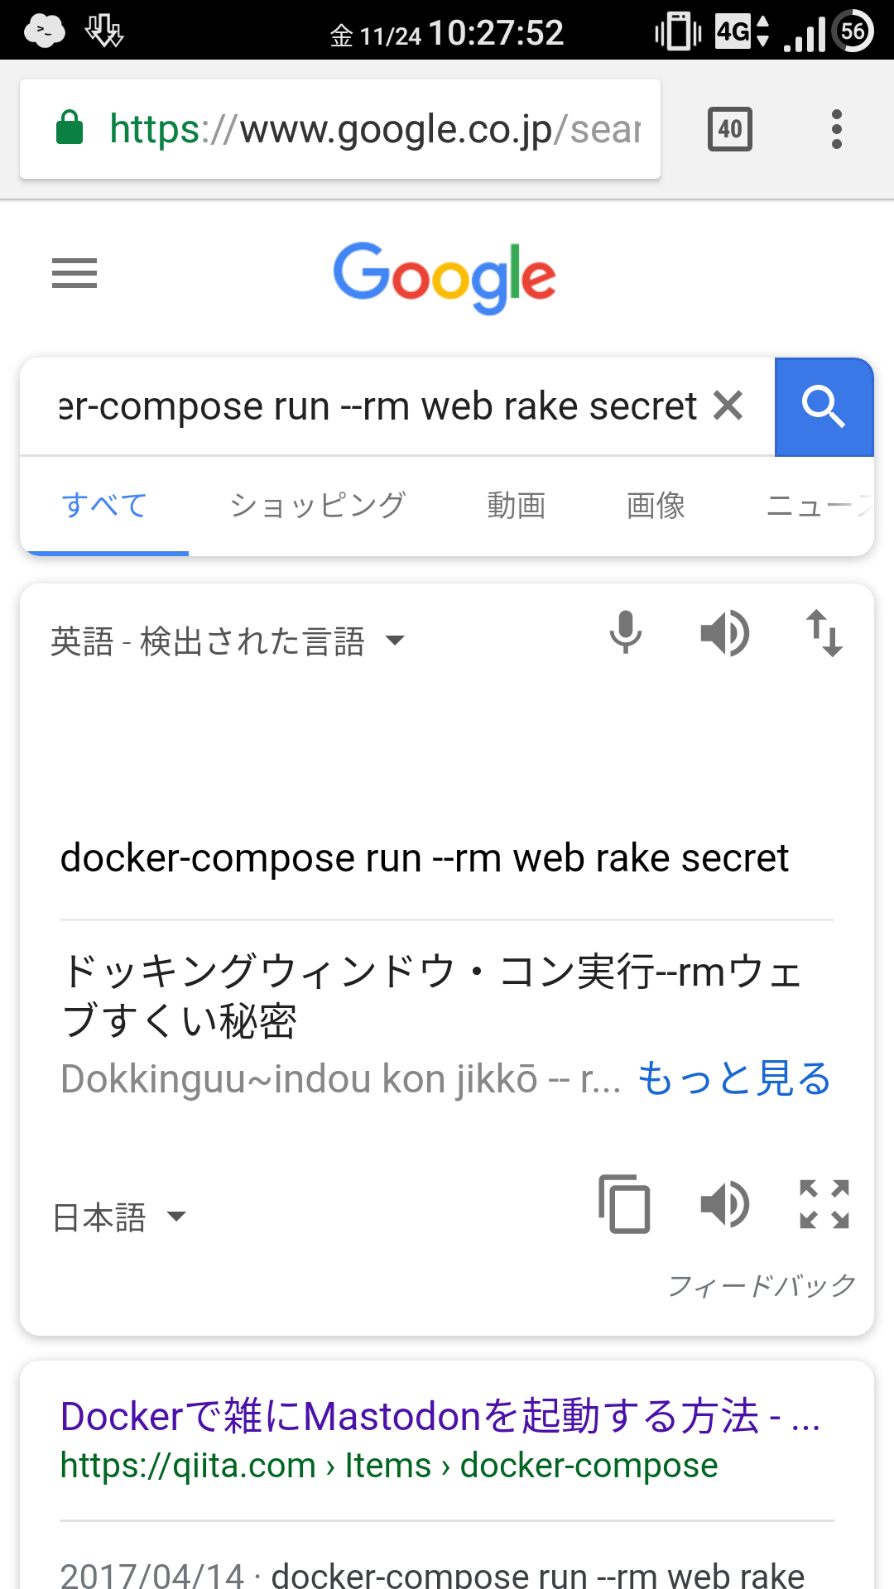Open the Google hamburger menu
This screenshot has width=894, height=1589.
(x=74, y=273)
